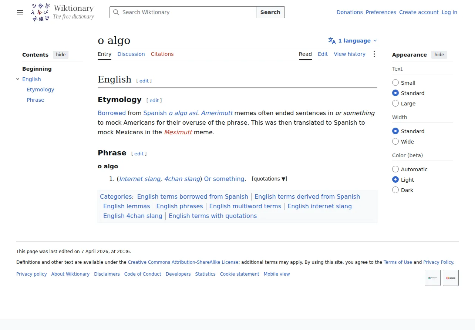
Task: Select Light color mode
Action: coord(395,180)
